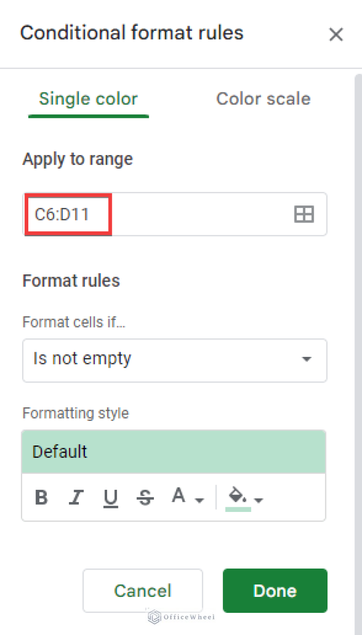Close the Conditional format rules panel
362x635 pixels.
point(336,34)
